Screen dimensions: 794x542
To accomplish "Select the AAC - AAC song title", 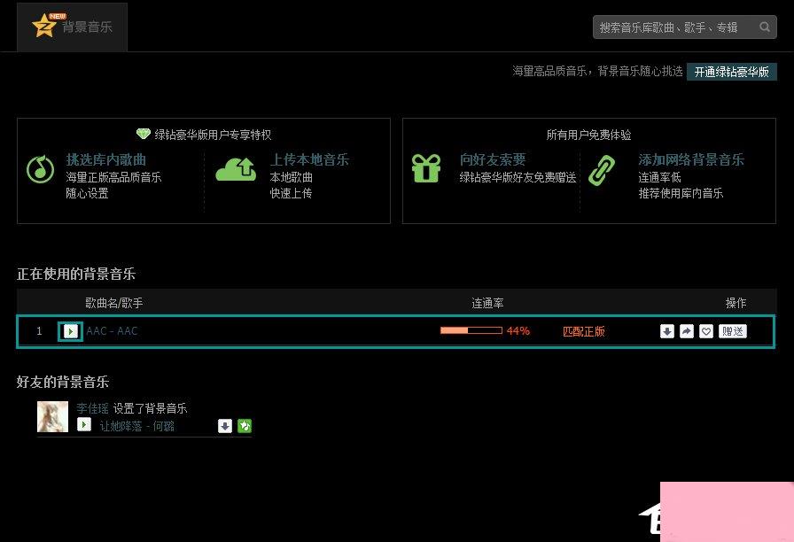I will point(112,331).
